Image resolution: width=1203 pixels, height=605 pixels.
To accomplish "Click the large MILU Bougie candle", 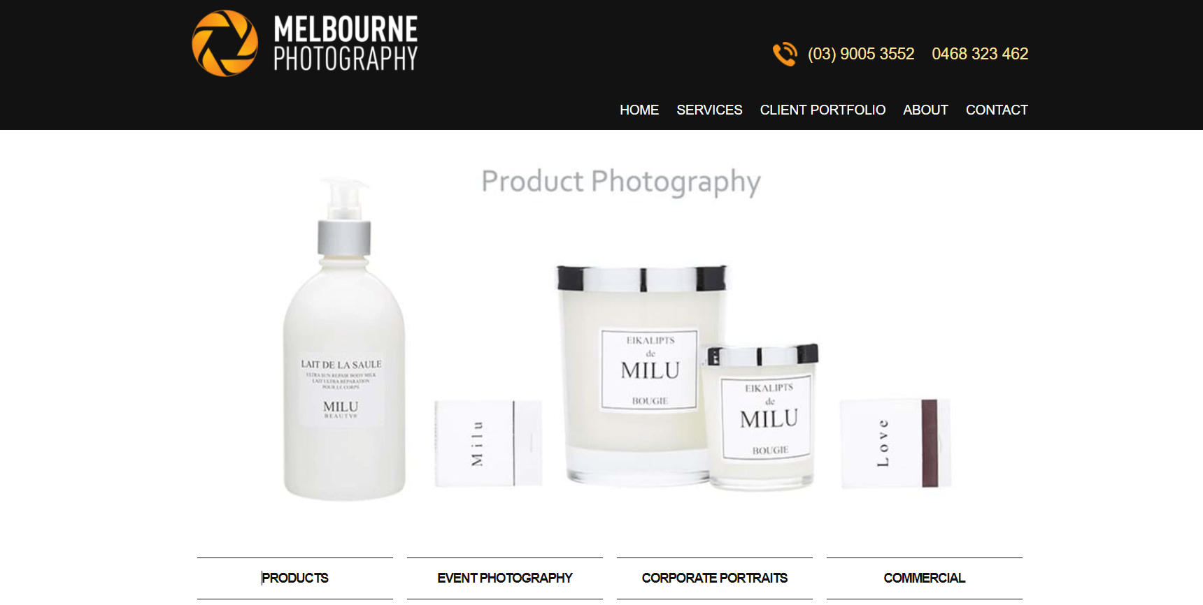I will [x=640, y=375].
